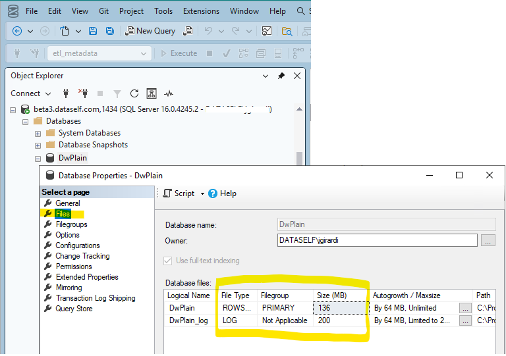Click the Execute query button
This screenshot has height=356, width=506.
tap(179, 53)
